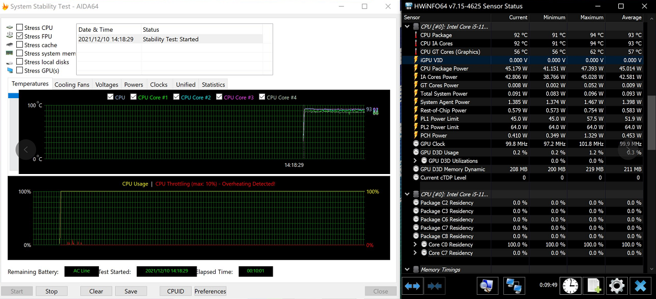Click round icon next to Package C6 Residency

coord(416,219)
